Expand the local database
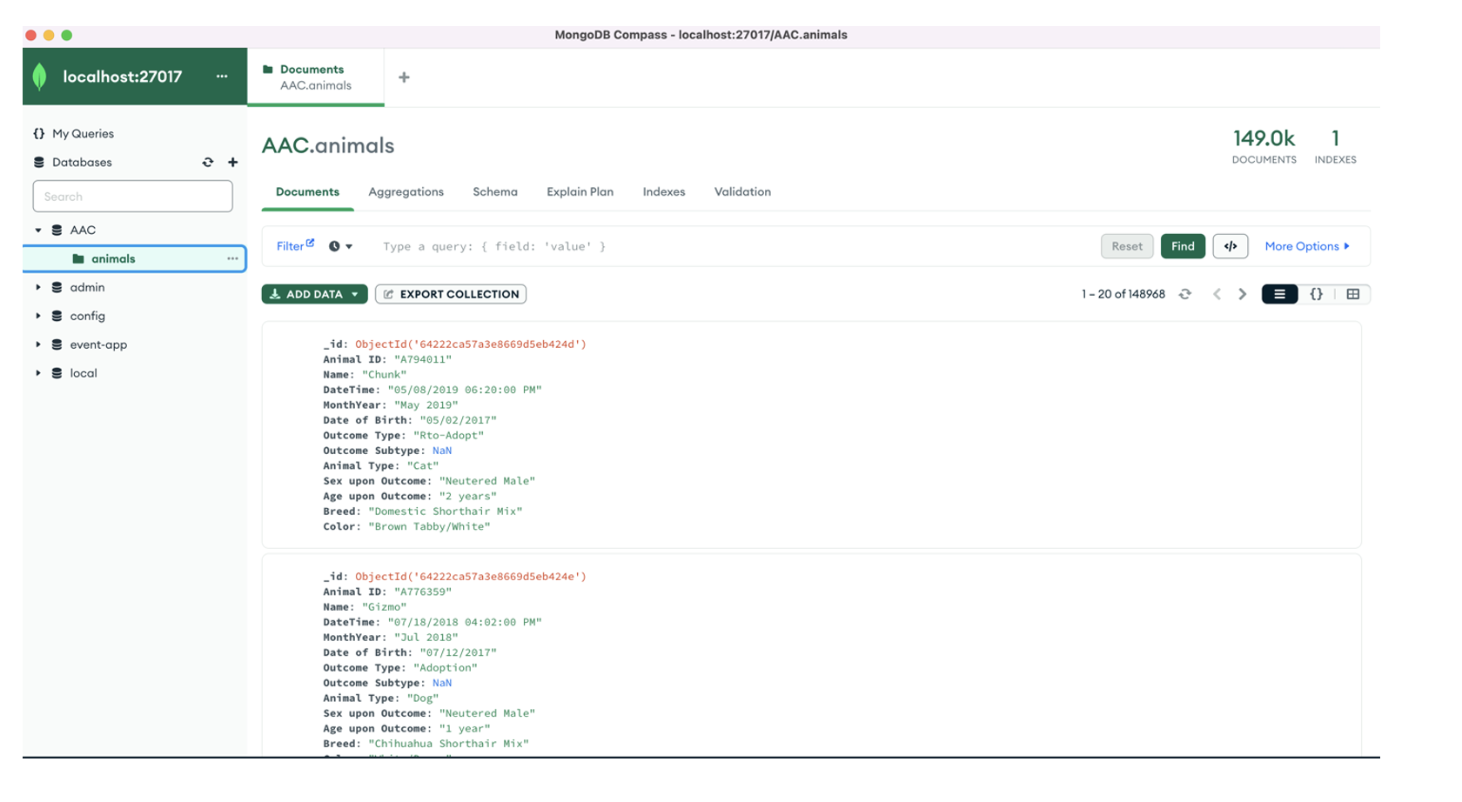1462x802 pixels. tap(38, 374)
